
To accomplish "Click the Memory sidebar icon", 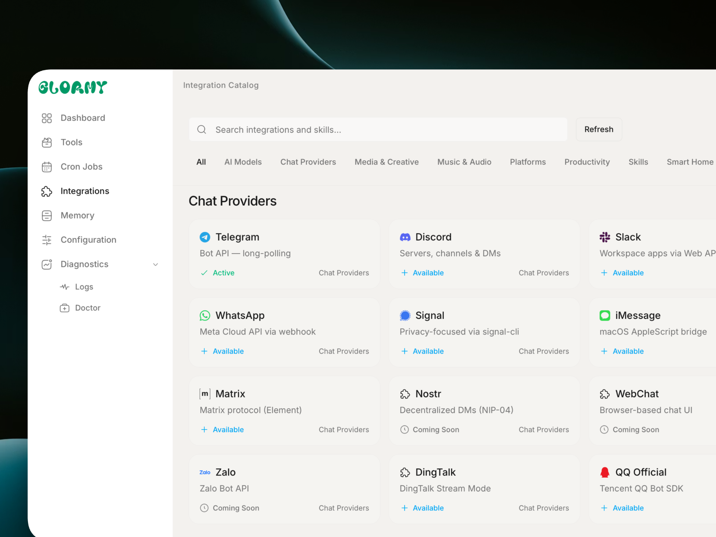I will pyautogui.click(x=47, y=216).
